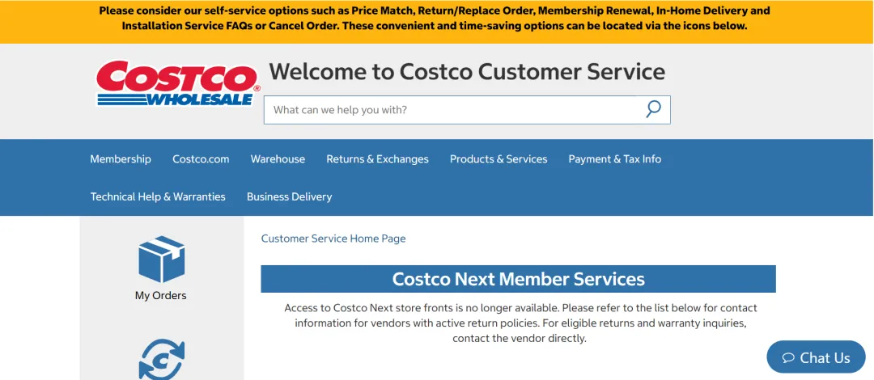The image size is (874, 380).
Task: Open the Business Delivery menu
Action: click(289, 196)
